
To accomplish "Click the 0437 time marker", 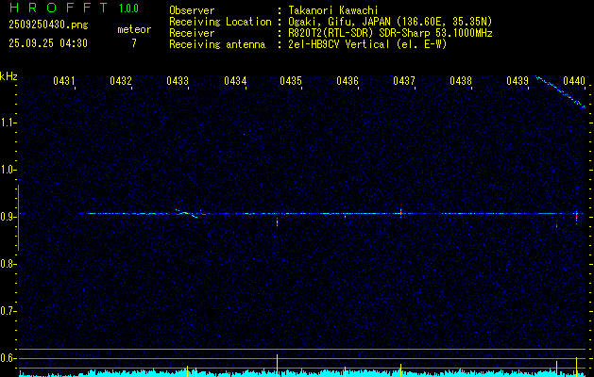I will pos(404,80).
